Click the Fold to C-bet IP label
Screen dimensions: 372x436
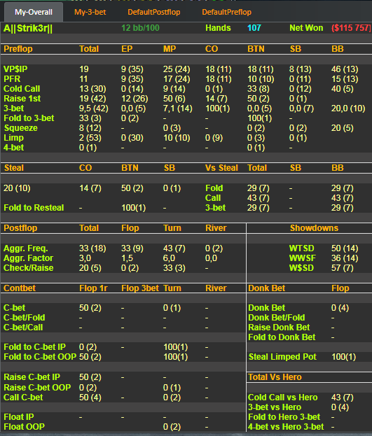[34, 347]
